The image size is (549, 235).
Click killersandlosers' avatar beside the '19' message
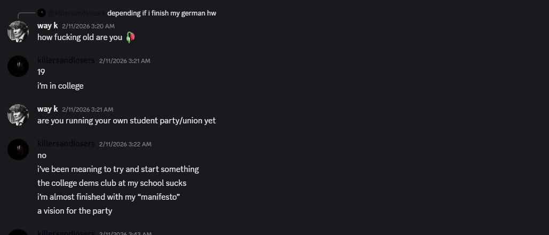(18, 66)
